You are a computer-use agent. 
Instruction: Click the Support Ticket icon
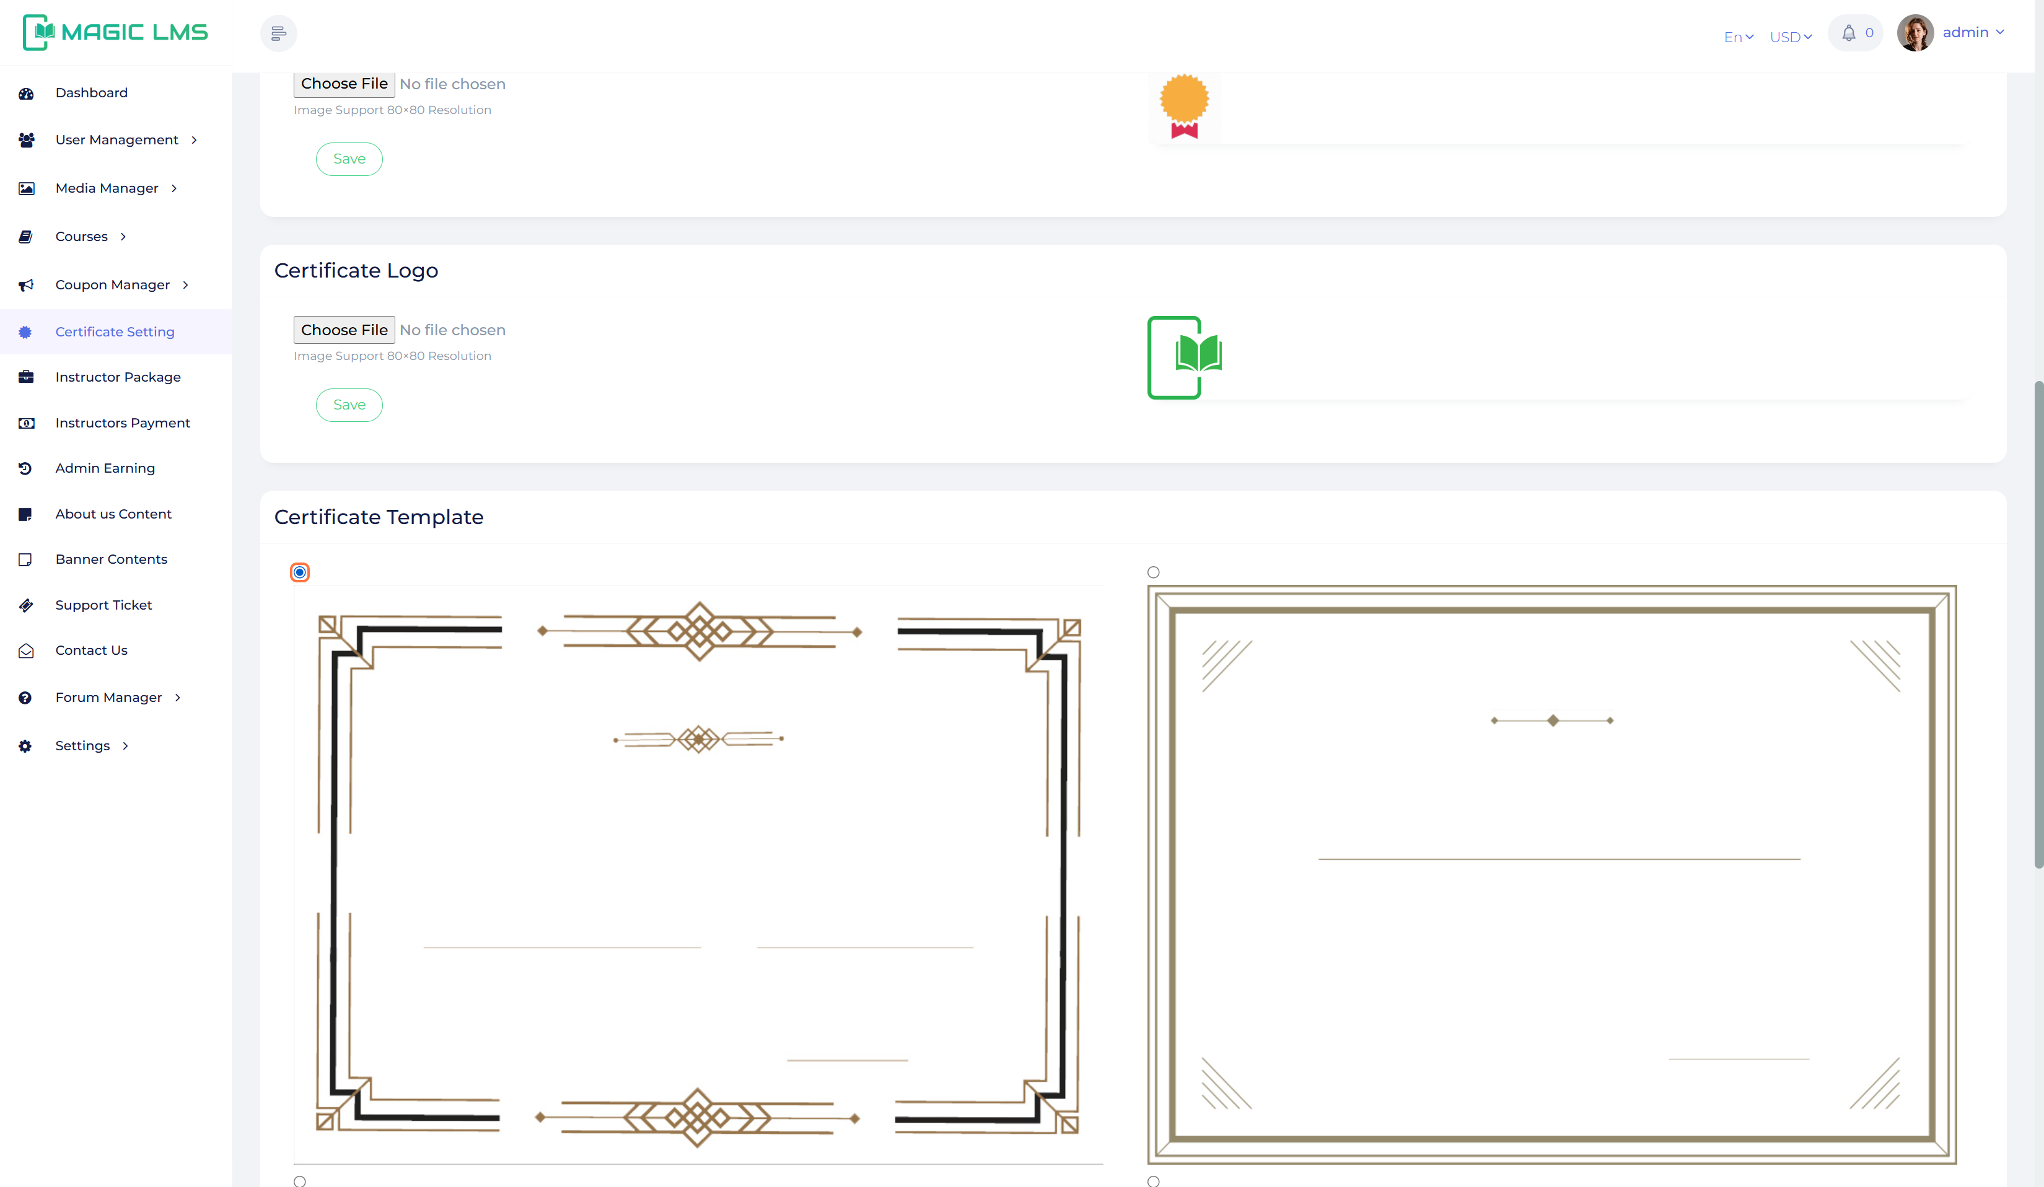26,606
